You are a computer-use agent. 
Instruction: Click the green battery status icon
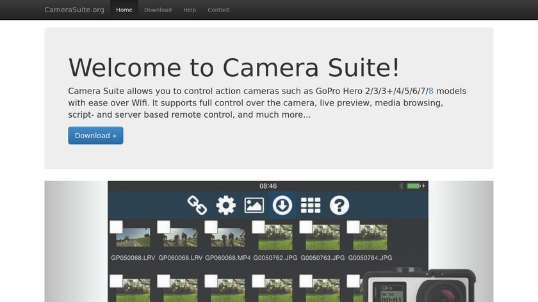coord(414,186)
